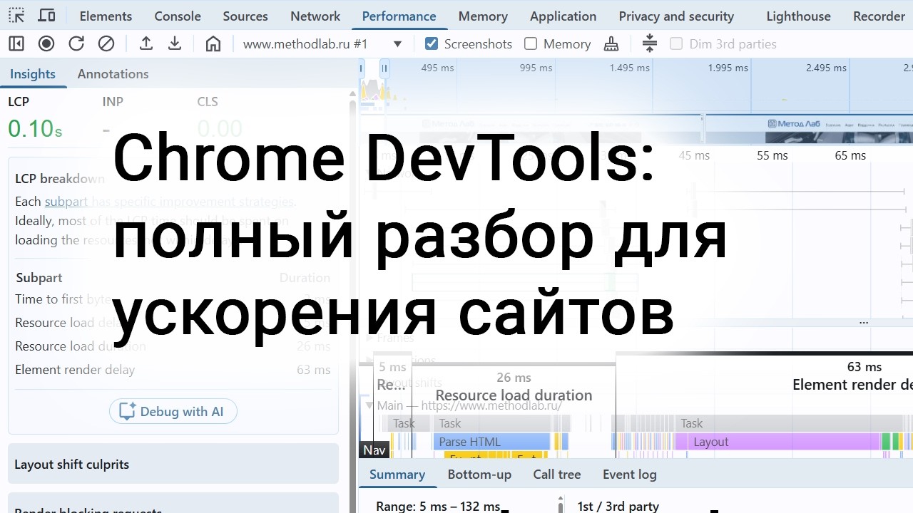
Task: Click the three-dot network track resizer
Action: (864, 322)
